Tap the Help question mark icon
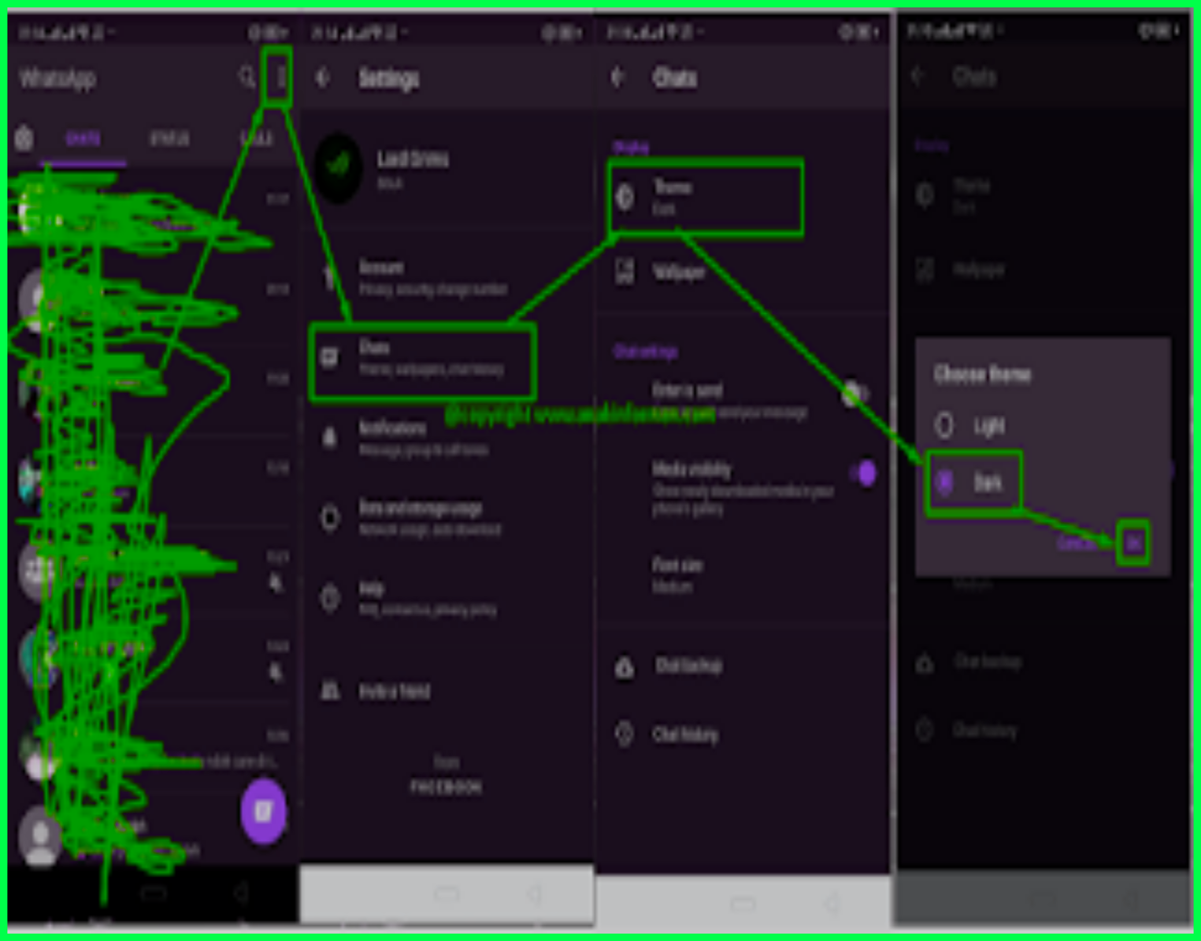Image resolution: width=1201 pixels, height=941 pixels. [329, 598]
